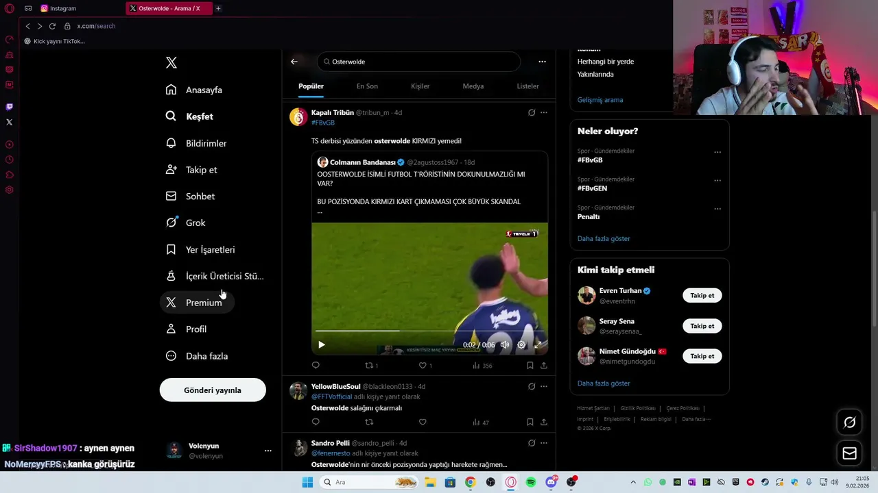Screen dimensions: 878x493
Task: Mute the video volume icon
Action: click(x=505, y=344)
